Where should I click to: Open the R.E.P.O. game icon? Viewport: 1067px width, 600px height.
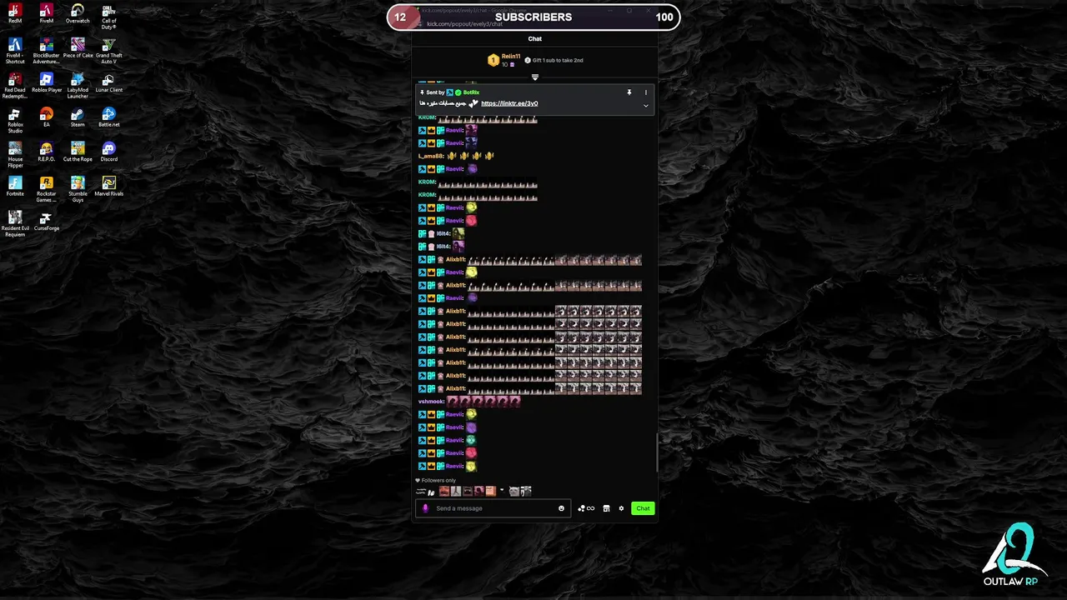click(x=46, y=152)
